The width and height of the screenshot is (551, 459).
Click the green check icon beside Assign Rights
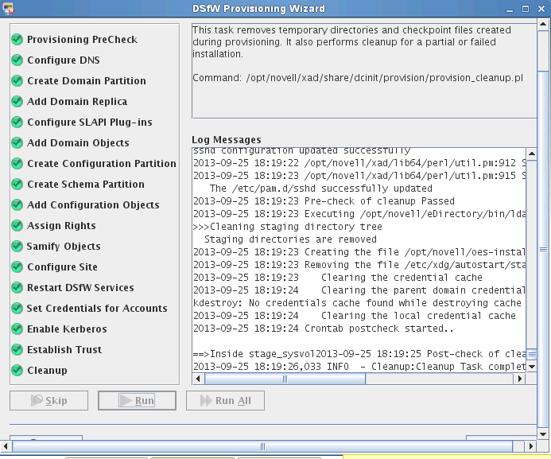[x=17, y=226]
